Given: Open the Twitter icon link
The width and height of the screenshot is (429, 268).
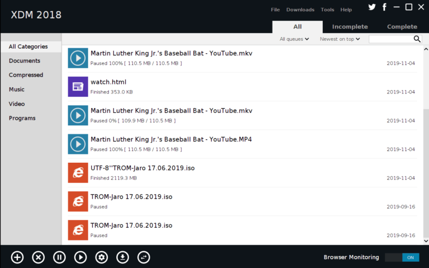Looking at the screenshot, I should (x=372, y=7).
